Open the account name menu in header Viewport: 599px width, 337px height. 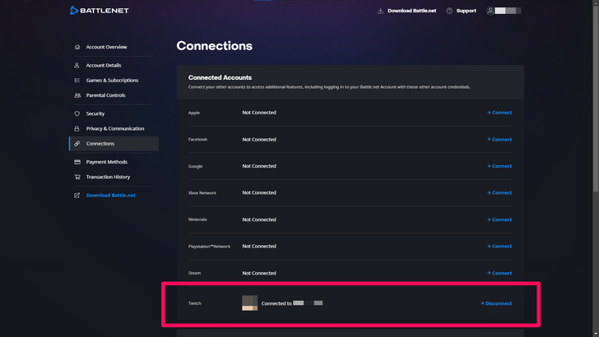click(508, 11)
